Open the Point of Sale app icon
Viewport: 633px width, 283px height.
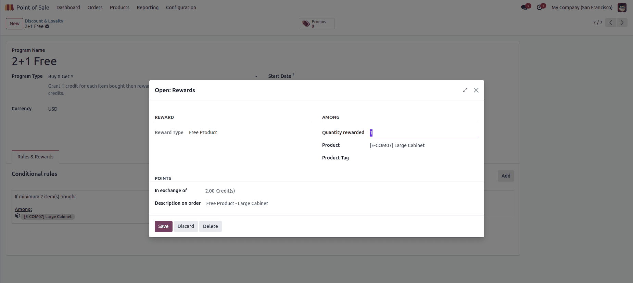point(9,8)
